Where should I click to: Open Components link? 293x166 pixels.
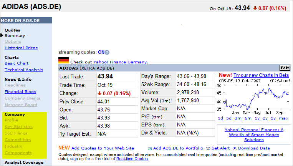pyautogui.click(x=18, y=153)
